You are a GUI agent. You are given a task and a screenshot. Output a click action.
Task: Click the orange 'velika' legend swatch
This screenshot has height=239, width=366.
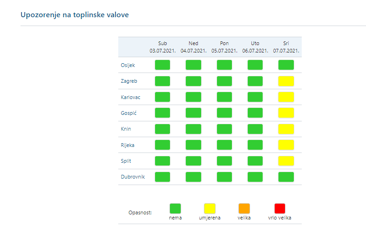click(x=244, y=208)
